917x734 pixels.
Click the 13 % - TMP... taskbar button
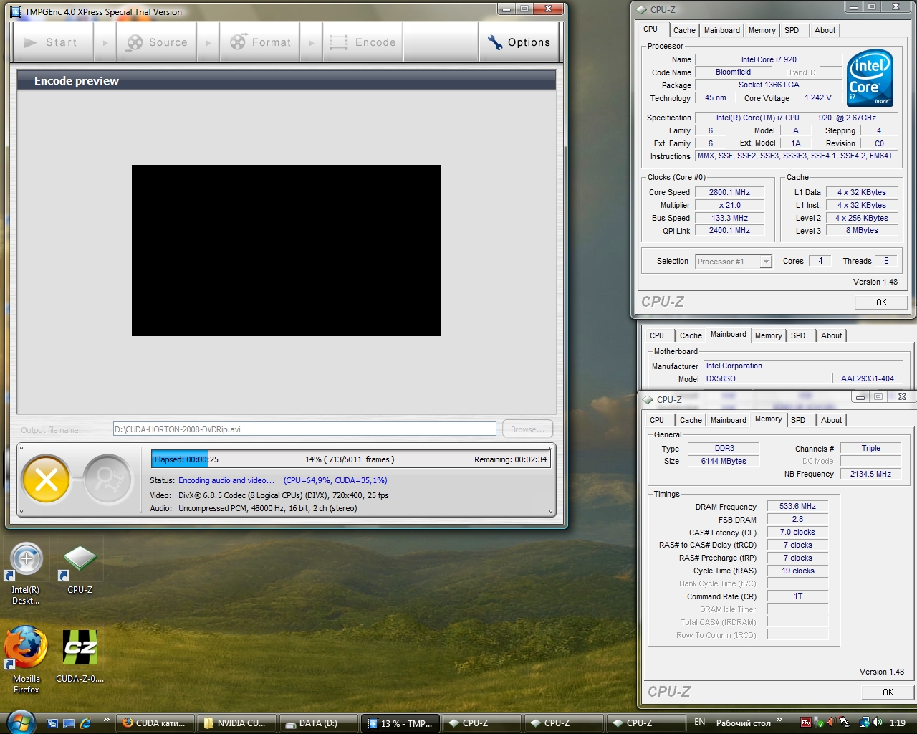click(x=399, y=723)
